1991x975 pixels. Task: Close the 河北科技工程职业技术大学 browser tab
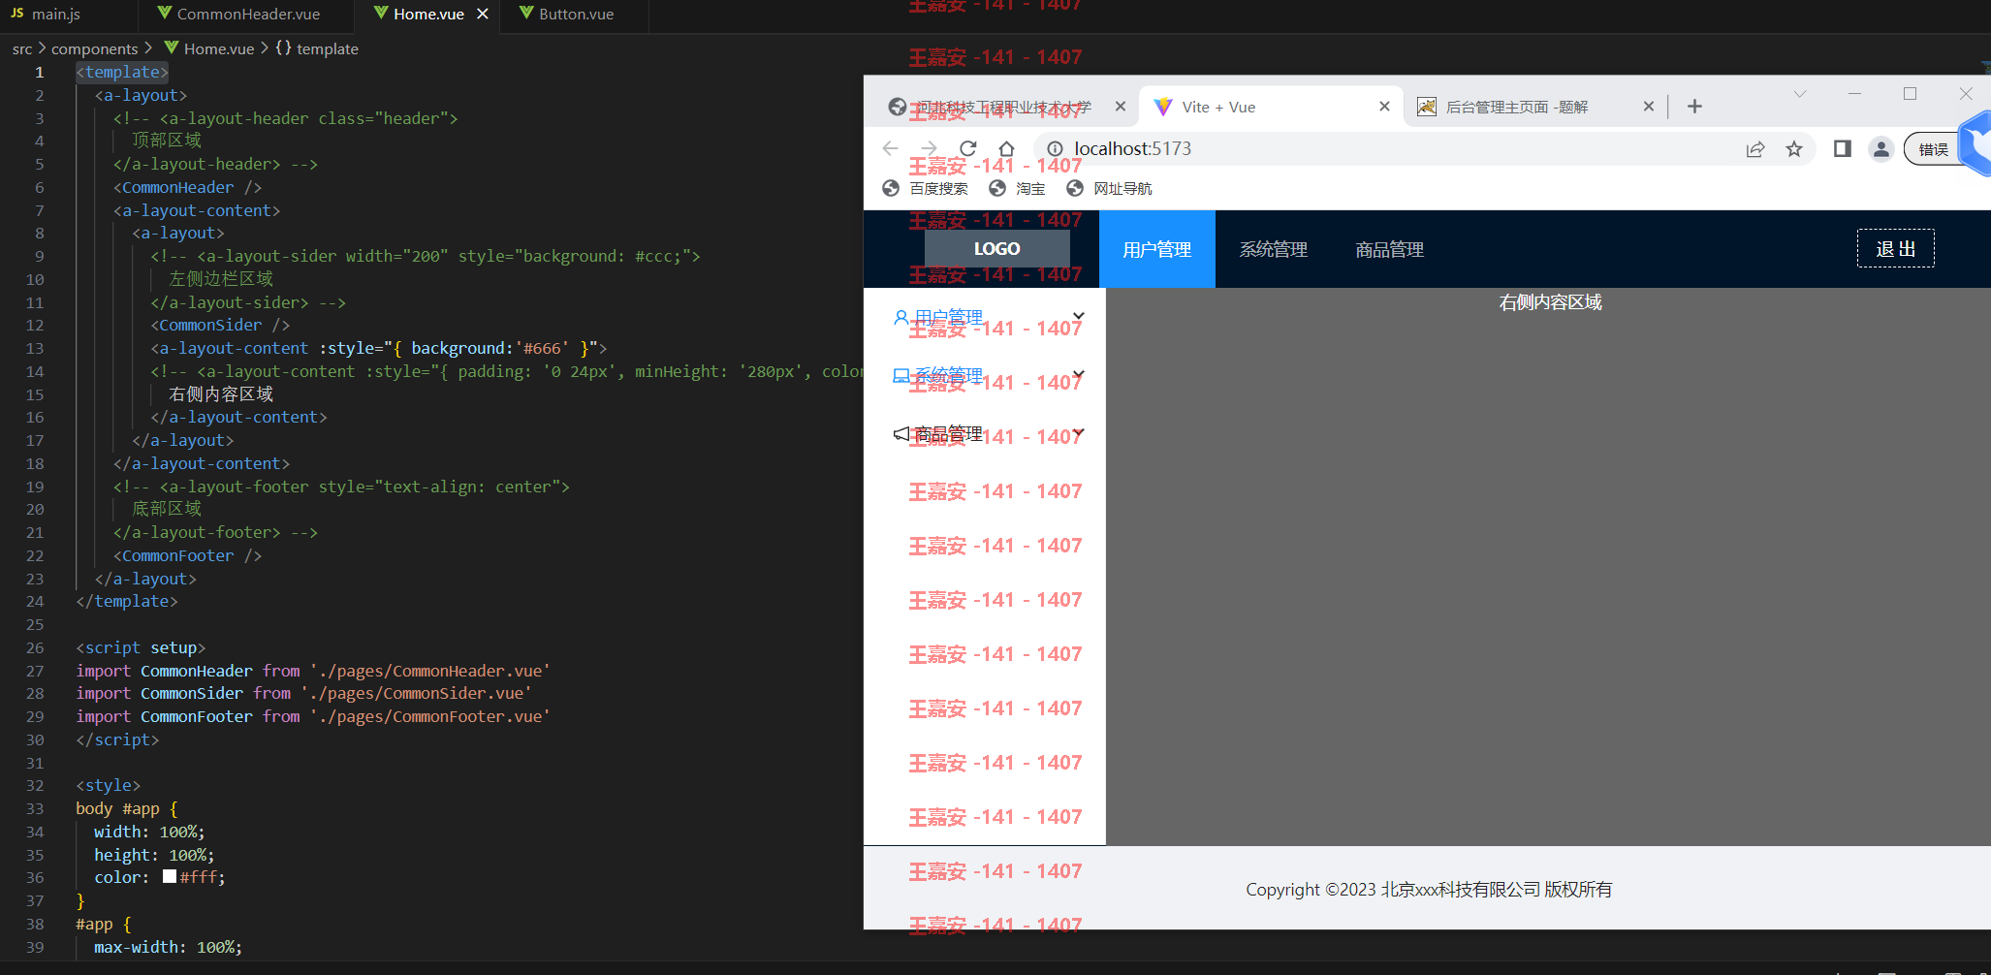coord(1121,107)
